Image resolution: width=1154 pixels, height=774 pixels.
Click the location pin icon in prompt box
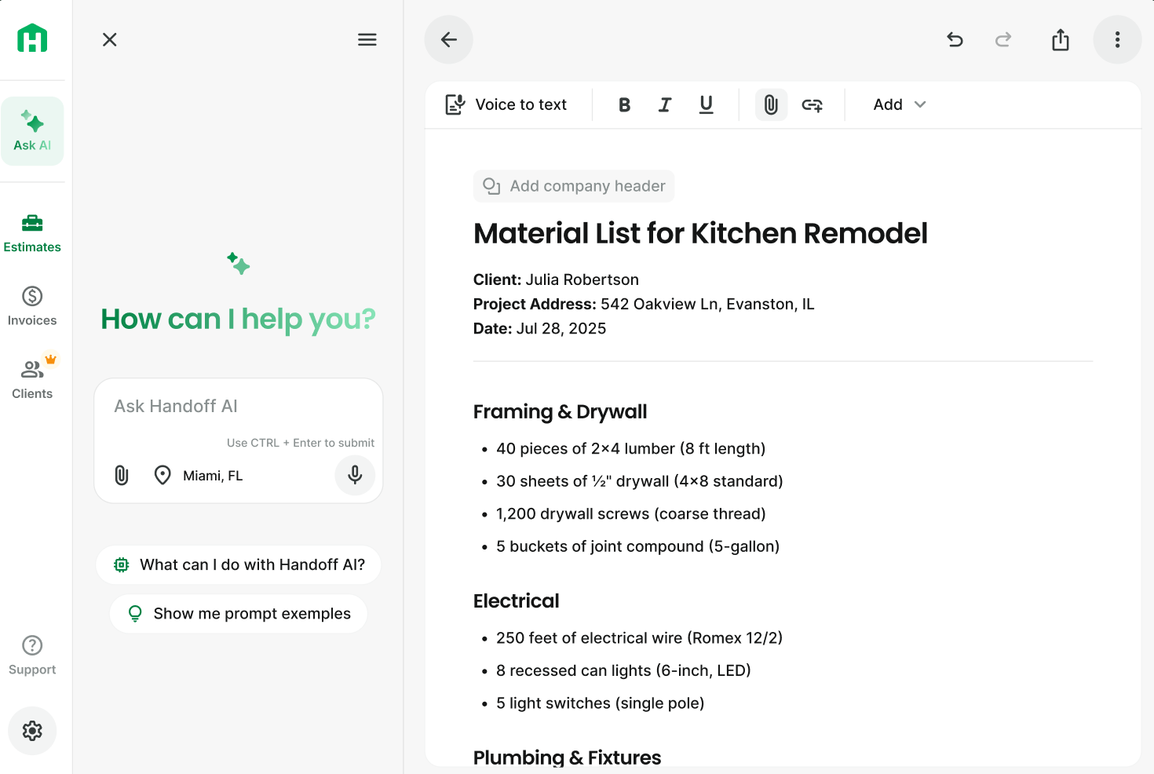163,475
